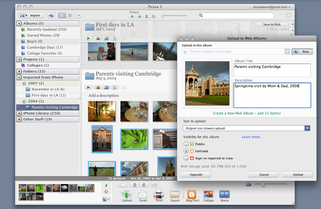Expand the Other Stuff (19) section
This screenshot has height=209, width=321.
[19, 119]
